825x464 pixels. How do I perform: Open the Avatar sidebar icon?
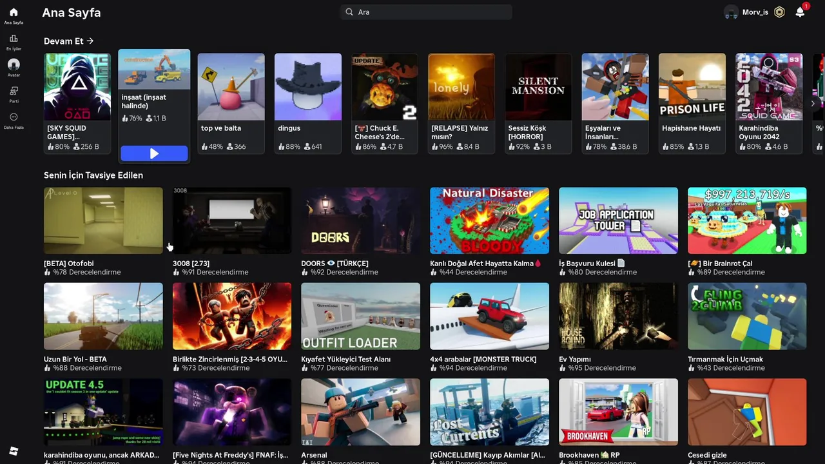pyautogui.click(x=14, y=64)
